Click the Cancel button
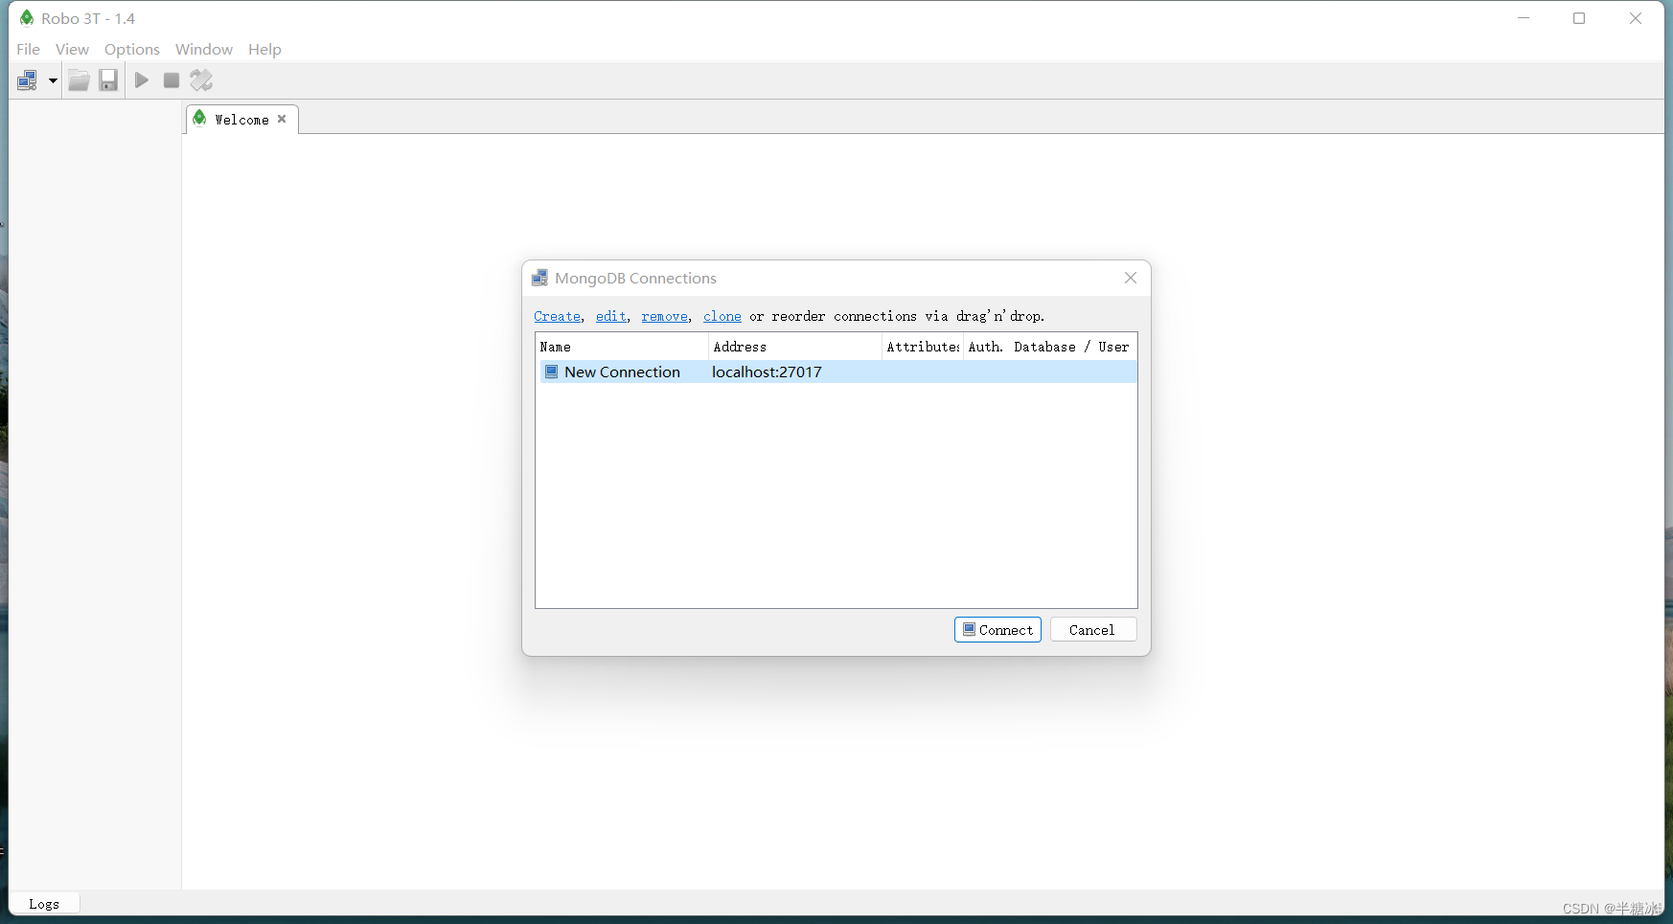 (1093, 629)
